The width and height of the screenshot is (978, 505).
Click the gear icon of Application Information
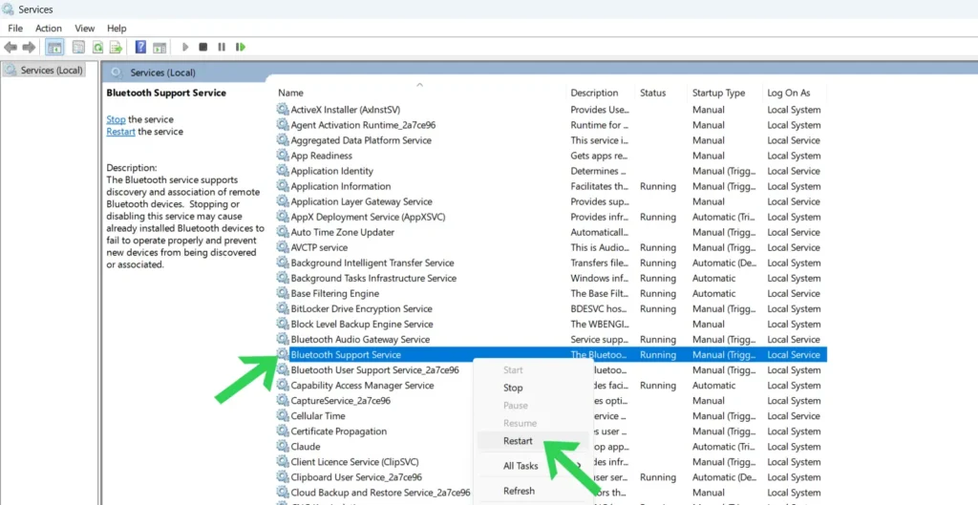click(x=283, y=186)
